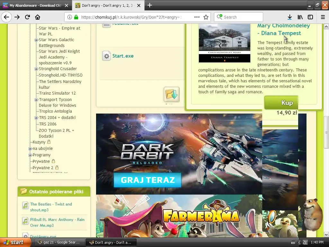Click music icon beside The Beatles file
Image resolution: width=329 pixels, height=247 pixels.
[x=25, y=205]
